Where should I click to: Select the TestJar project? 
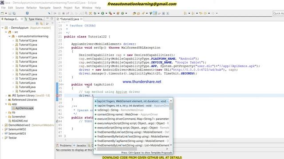12,138
